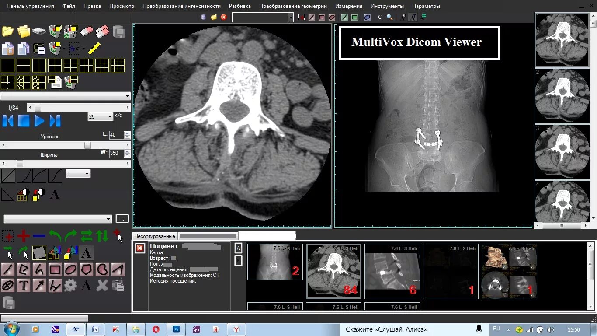Click the vertical flip green arrows icon
This screenshot has width=597, height=336.
102,236
